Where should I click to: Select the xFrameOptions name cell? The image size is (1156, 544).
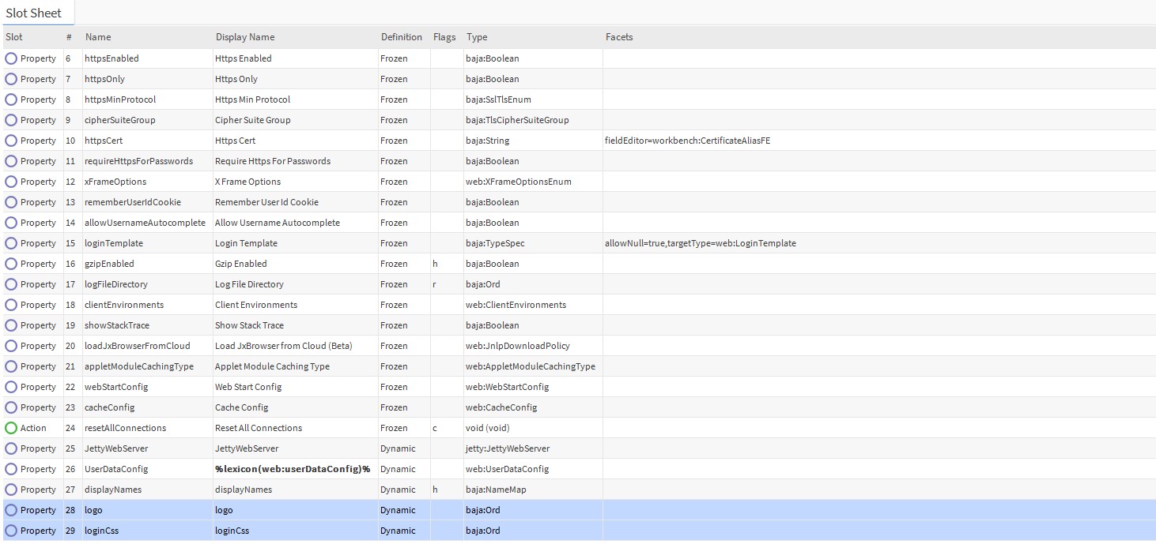tap(115, 182)
